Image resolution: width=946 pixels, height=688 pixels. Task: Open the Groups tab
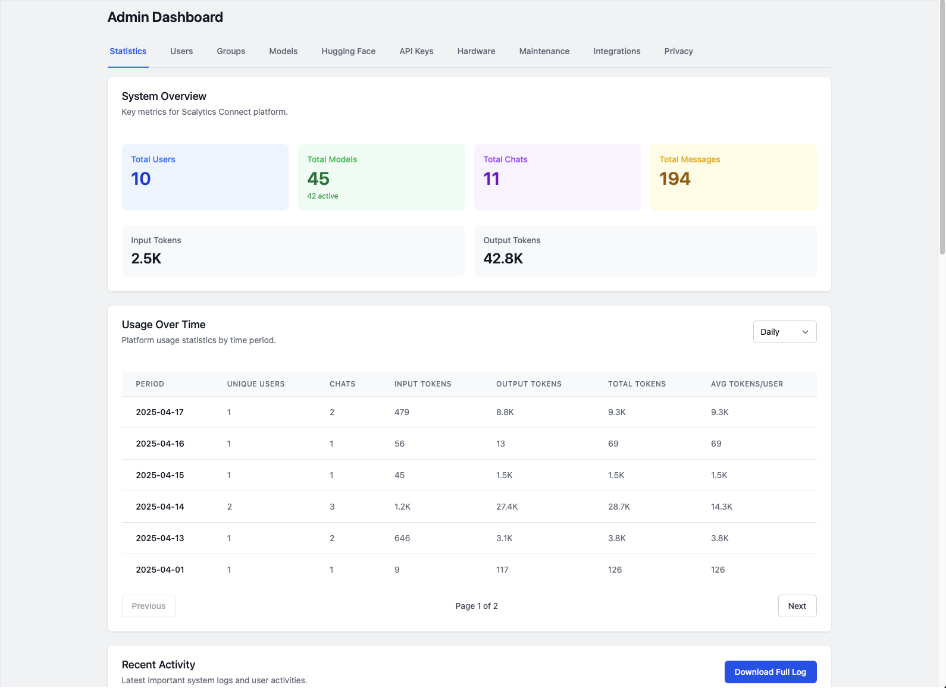pyautogui.click(x=231, y=51)
